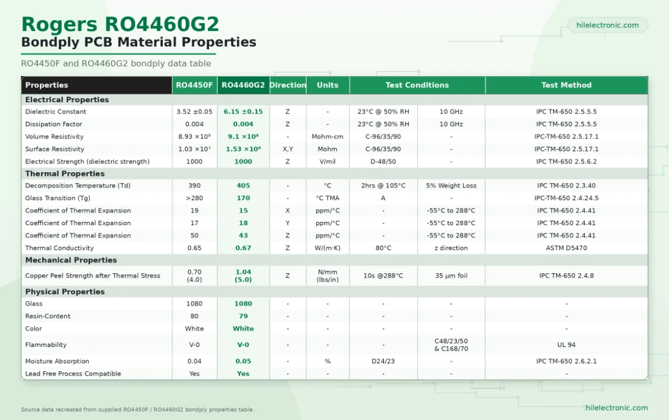
Task: Click the Physical Properties section row
Action: tap(334, 292)
